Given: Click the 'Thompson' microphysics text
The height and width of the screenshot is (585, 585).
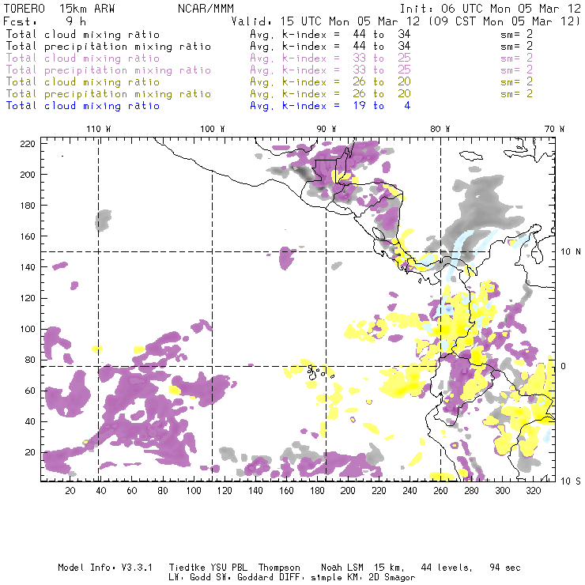Looking at the screenshot, I should click(279, 568).
